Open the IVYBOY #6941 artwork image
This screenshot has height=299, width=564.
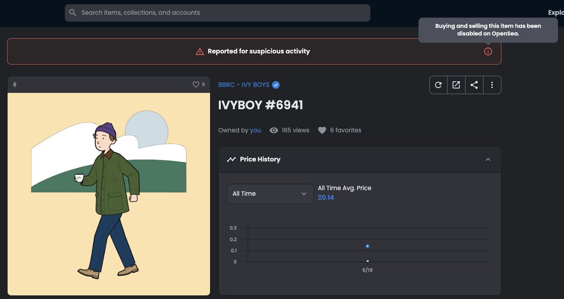click(109, 194)
